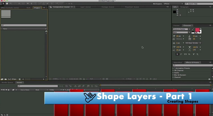Select the Puppet Pin tool

point(57,3)
